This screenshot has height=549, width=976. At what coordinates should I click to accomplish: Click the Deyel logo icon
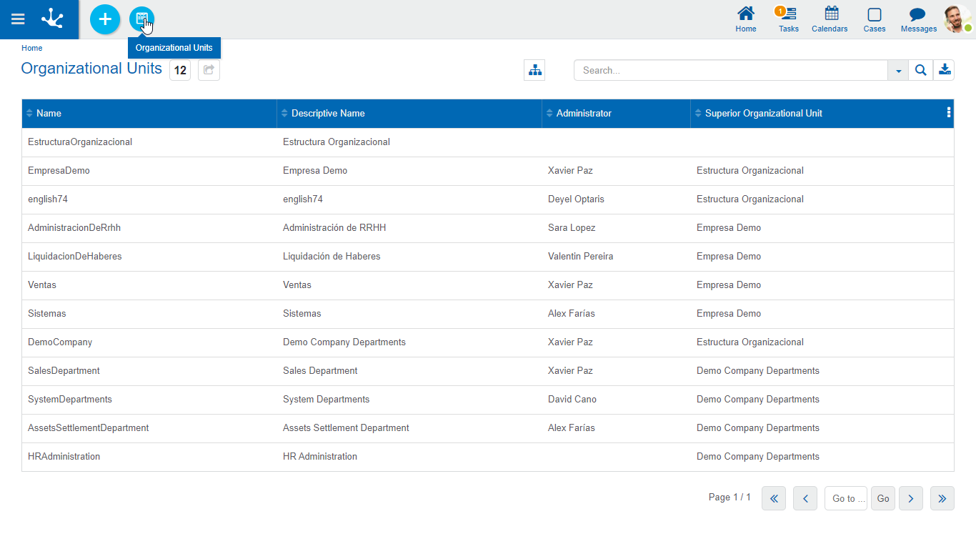coord(52,19)
